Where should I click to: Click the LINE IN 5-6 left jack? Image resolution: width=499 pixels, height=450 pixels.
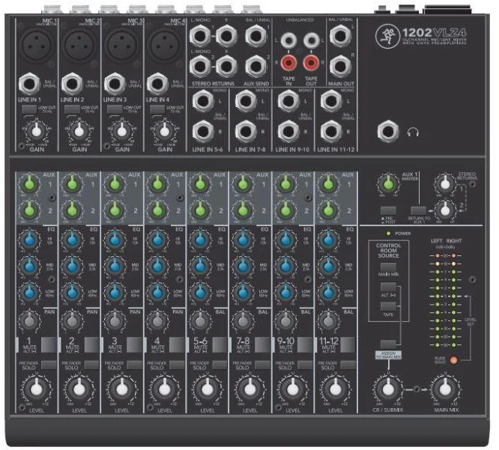[203, 101]
